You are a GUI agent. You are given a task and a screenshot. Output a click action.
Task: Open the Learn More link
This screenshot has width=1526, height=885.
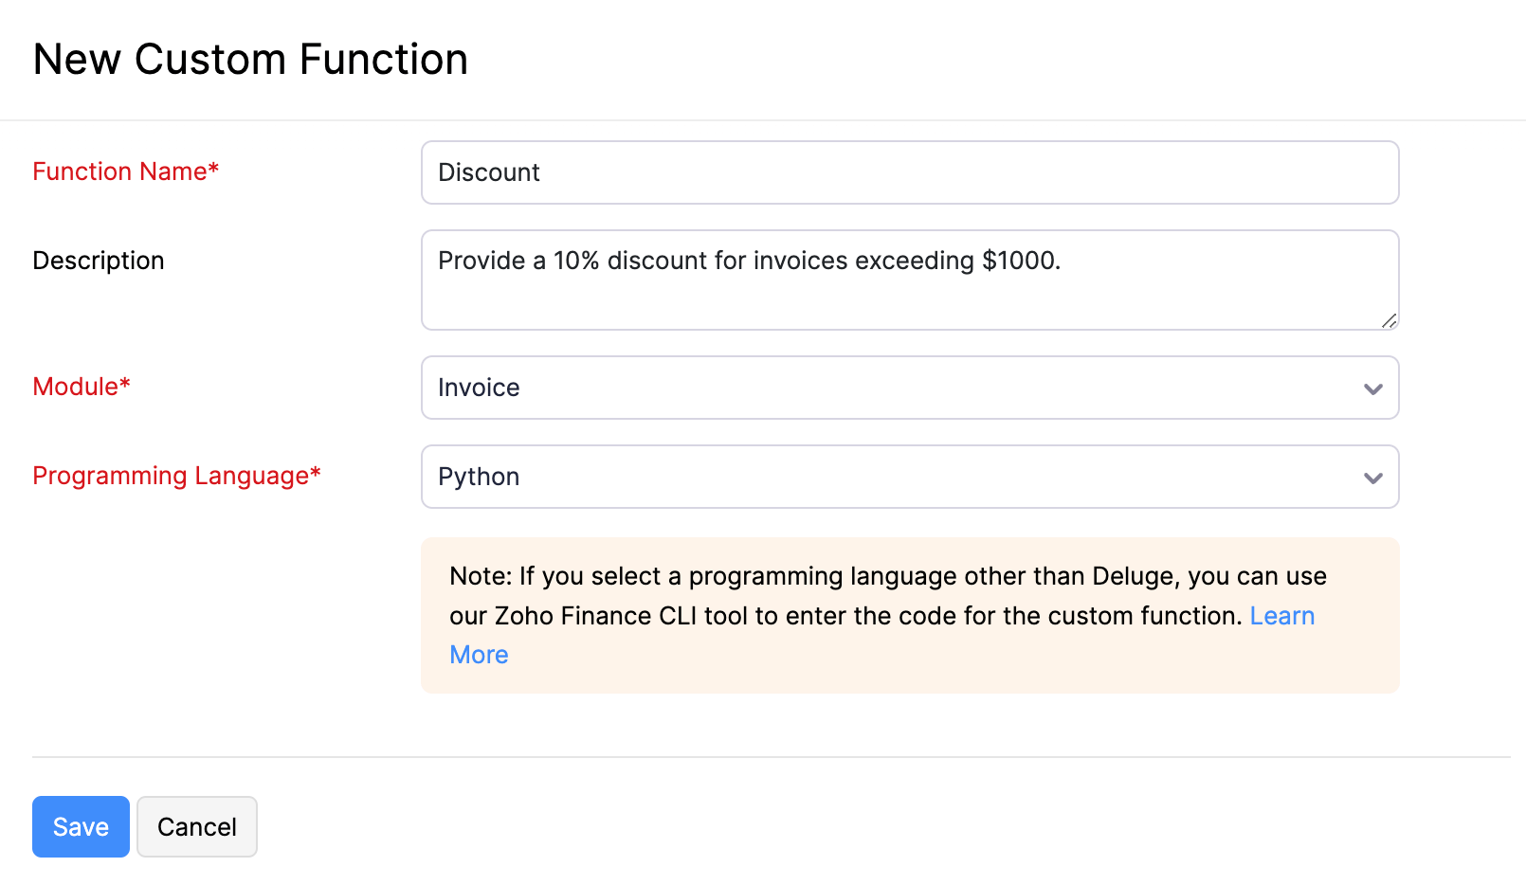1281,616
